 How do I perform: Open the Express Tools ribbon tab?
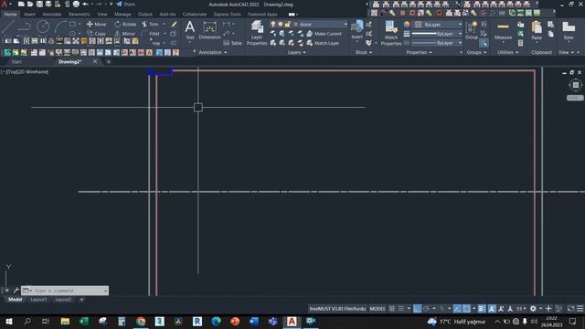point(228,15)
